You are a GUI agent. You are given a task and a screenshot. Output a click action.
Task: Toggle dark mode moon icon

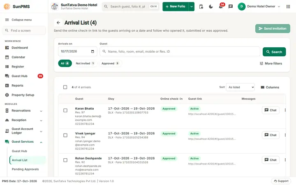point(211,7)
